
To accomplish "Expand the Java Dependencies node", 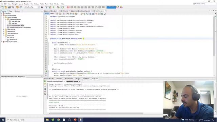I will (4, 34).
